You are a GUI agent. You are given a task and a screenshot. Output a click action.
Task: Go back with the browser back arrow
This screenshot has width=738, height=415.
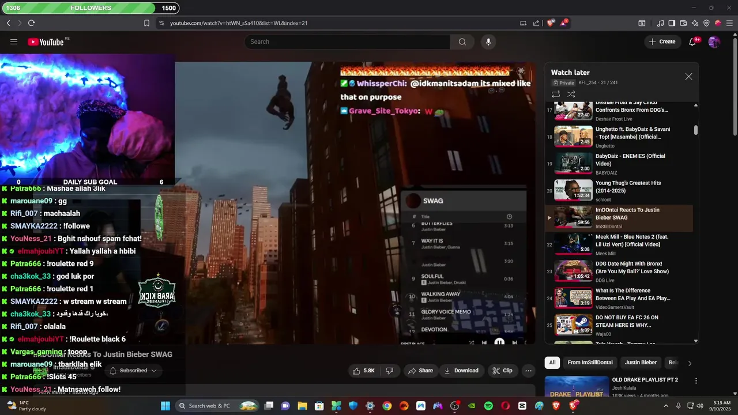(8, 23)
